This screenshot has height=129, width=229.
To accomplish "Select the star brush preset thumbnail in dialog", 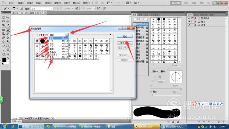I will point(91,51).
